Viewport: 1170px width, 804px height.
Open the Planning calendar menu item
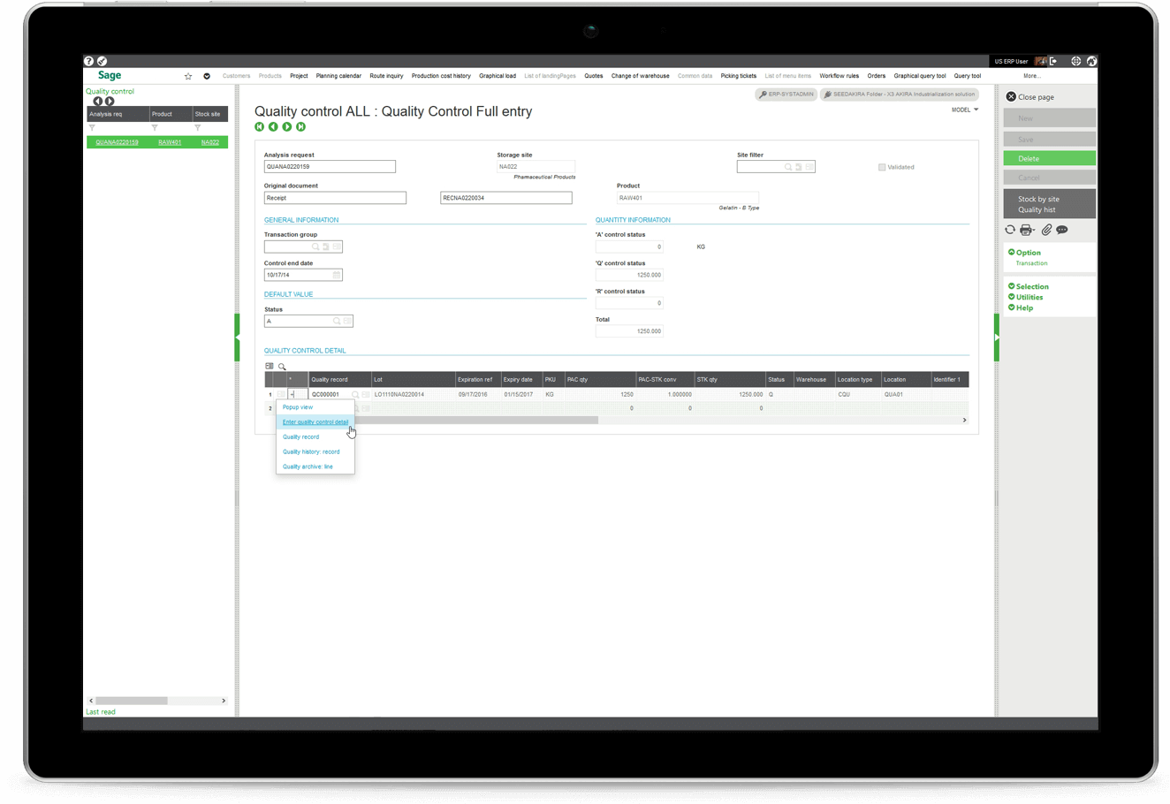(338, 76)
